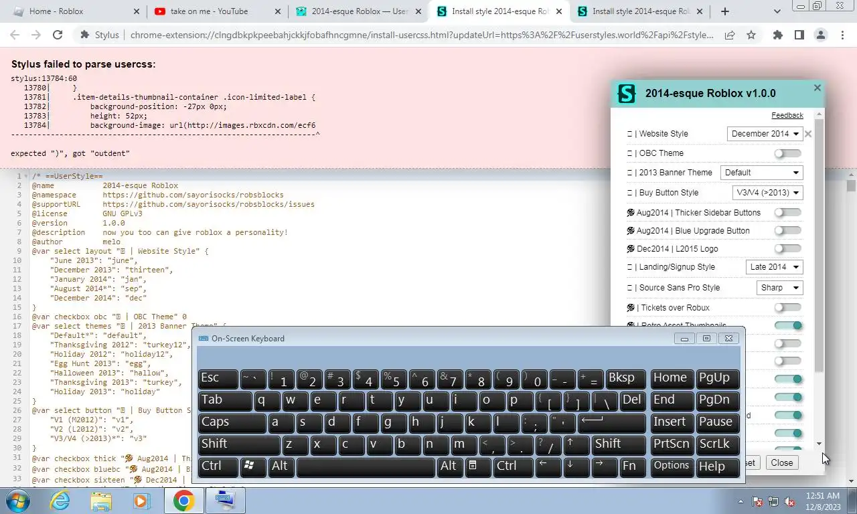Click the config panel scroll-down arrow
The width and height of the screenshot is (857, 514).
pos(819,443)
